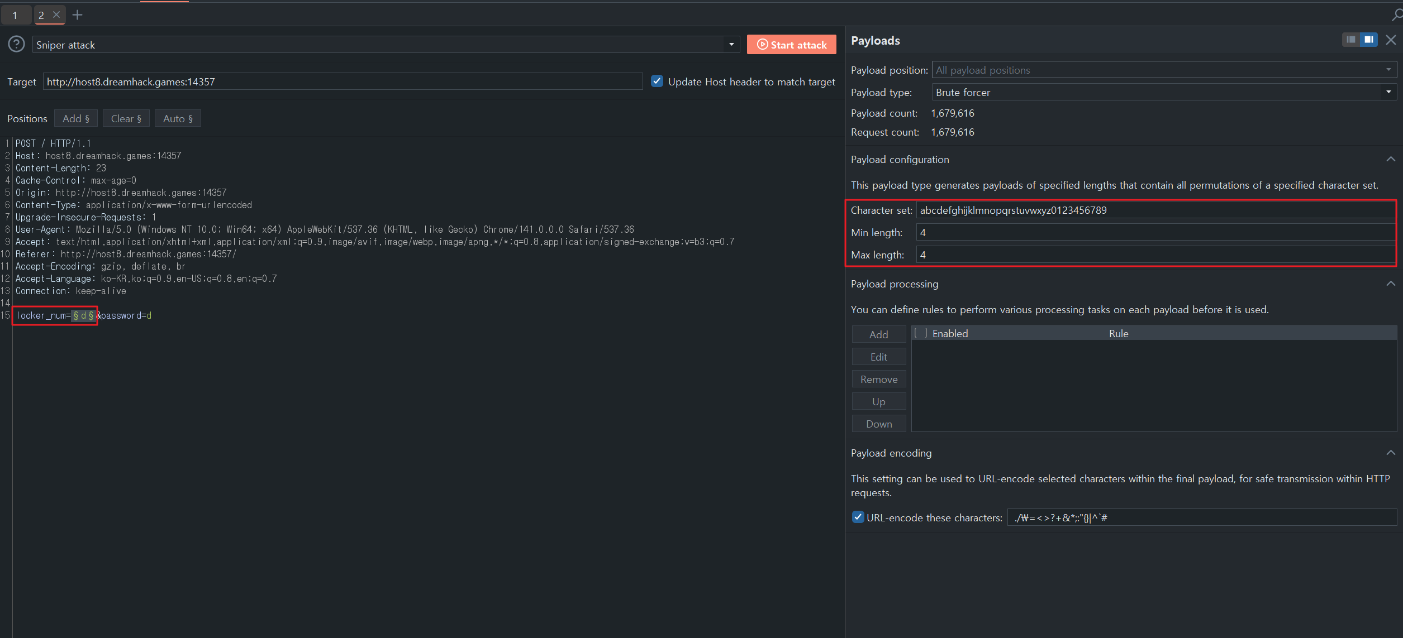Toggle the Enabled column checkbox in rules table

pyautogui.click(x=920, y=333)
